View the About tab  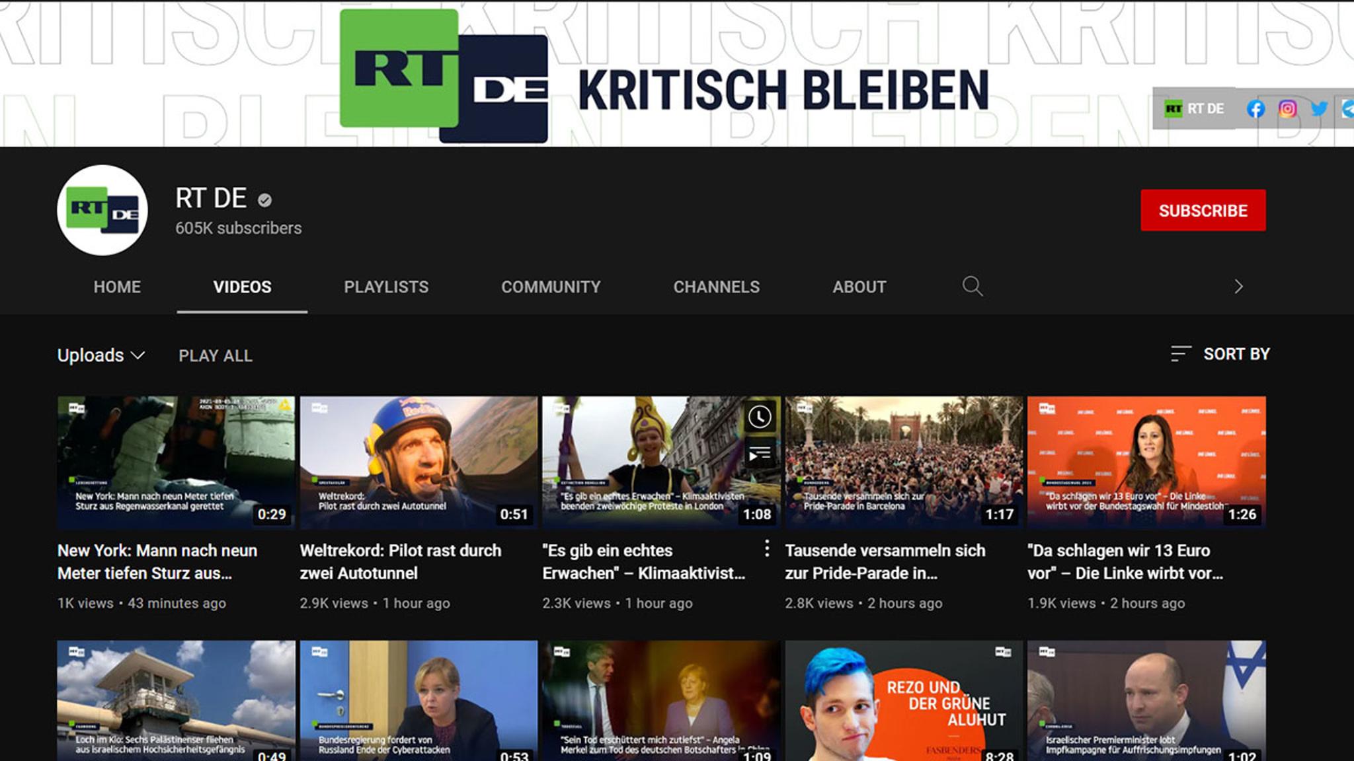[x=859, y=287]
